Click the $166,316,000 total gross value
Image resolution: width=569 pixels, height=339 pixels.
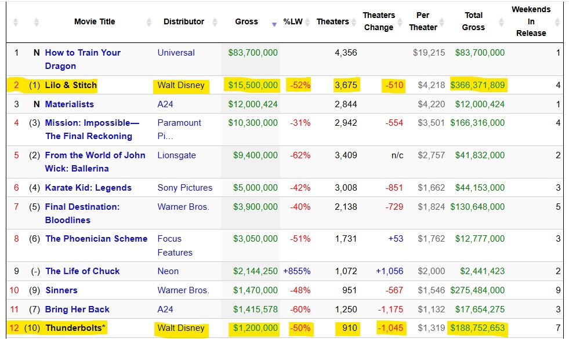coord(477,123)
